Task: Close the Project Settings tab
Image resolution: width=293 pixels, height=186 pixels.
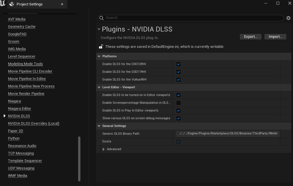Action: click(62, 4)
